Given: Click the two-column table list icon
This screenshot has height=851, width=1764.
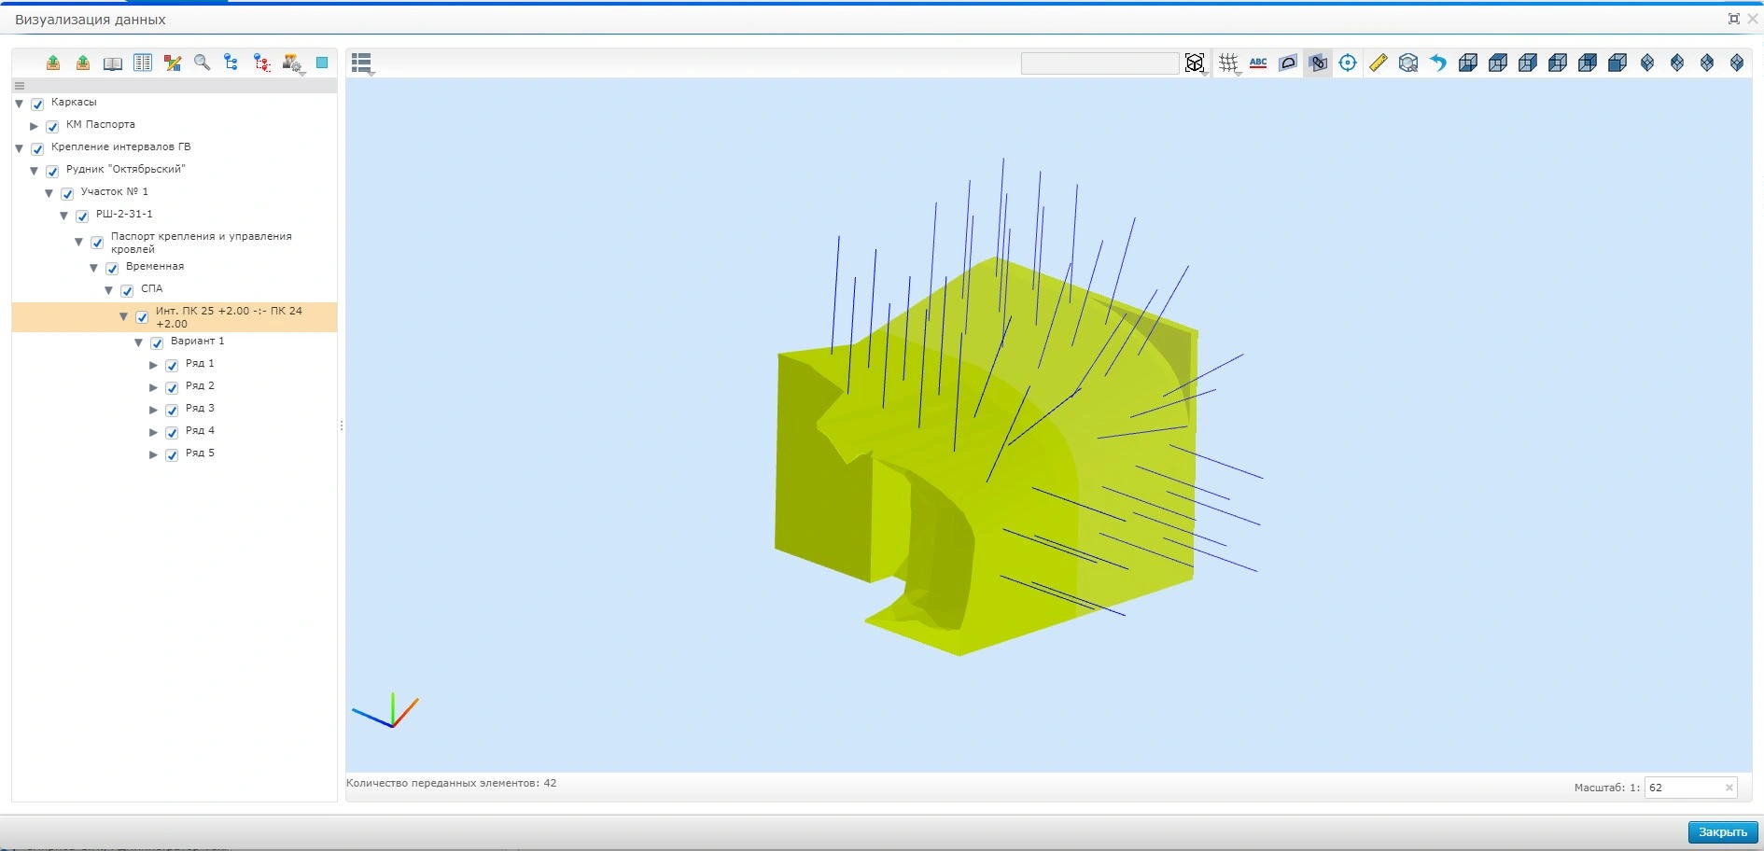Looking at the screenshot, I should [143, 63].
